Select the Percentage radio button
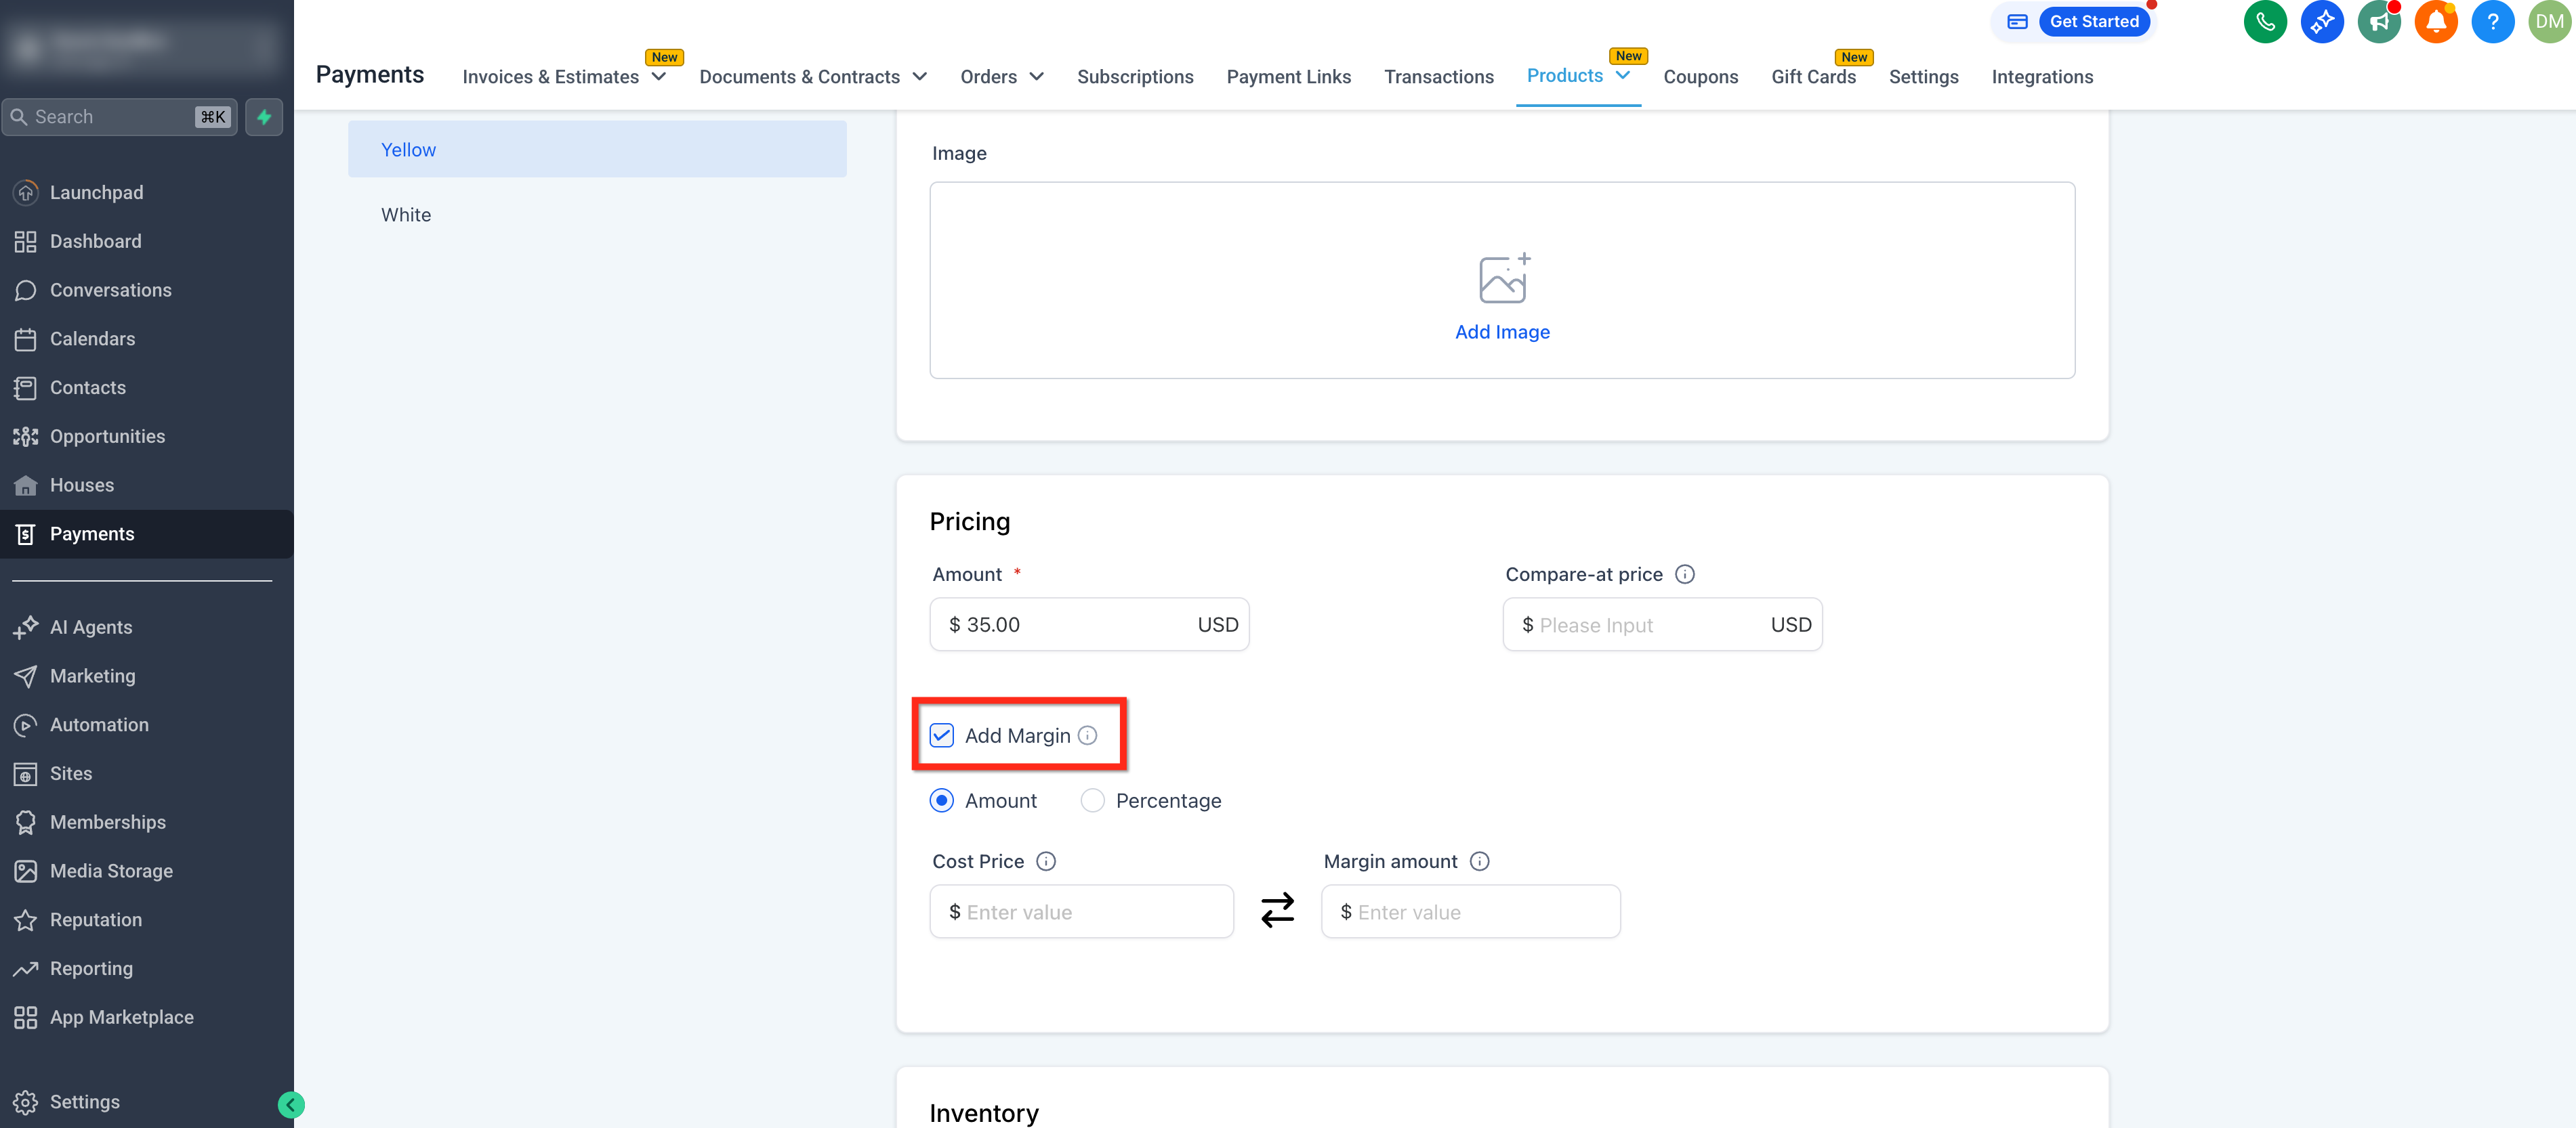The image size is (2576, 1128). (x=1092, y=800)
